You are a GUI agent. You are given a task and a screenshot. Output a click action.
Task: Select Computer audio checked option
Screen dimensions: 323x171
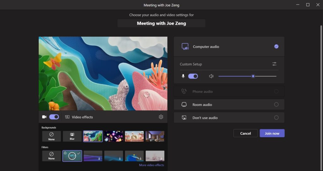pos(276,47)
